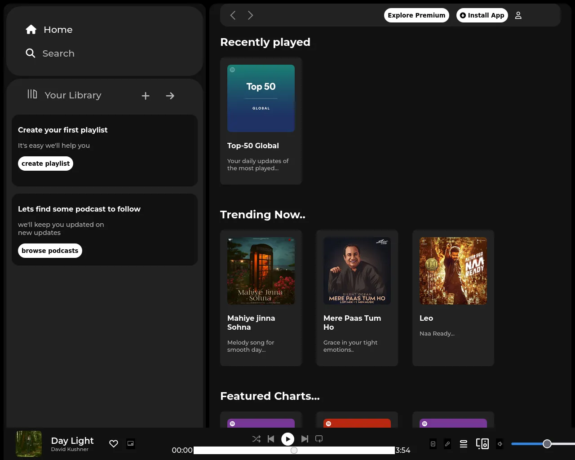Click the volume slider handle
Viewport: 575px width, 460px height.
[x=547, y=444]
